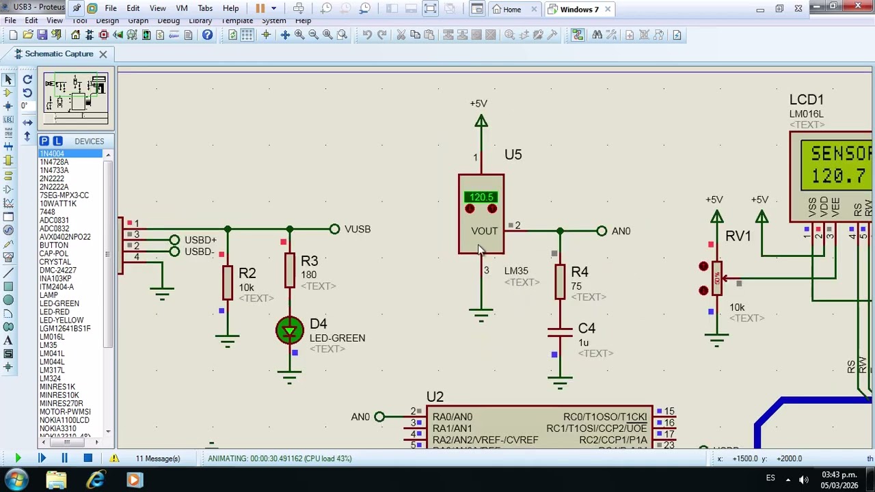The image size is (875, 492).
Task: Toggle the Wire Autorouter icon
Action: coord(578,35)
